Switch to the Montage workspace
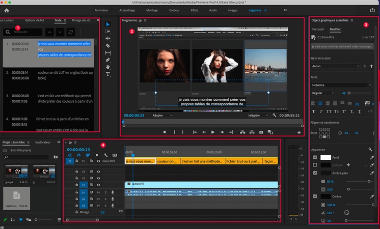Image resolution: width=380 pixels, height=229 pixels. point(152,10)
